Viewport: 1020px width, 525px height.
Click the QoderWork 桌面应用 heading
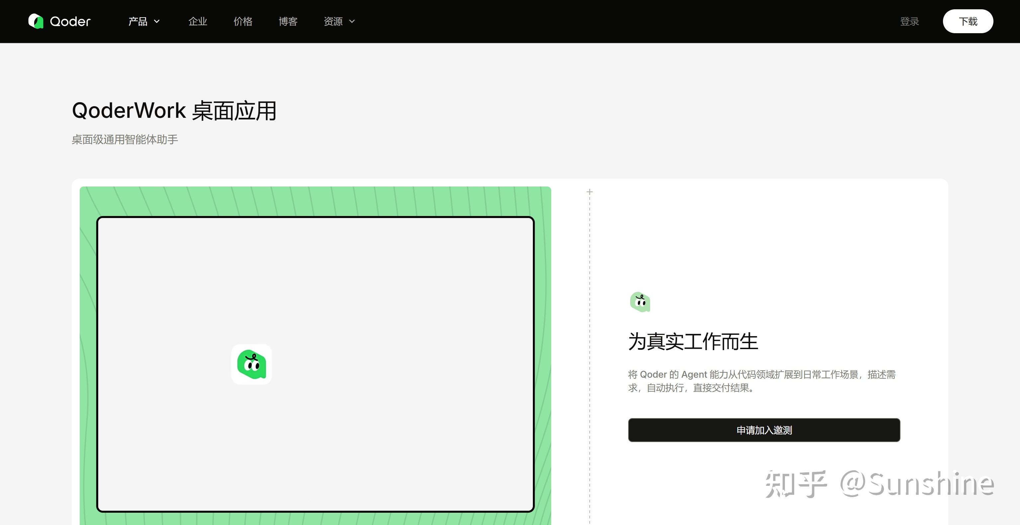coord(174,111)
